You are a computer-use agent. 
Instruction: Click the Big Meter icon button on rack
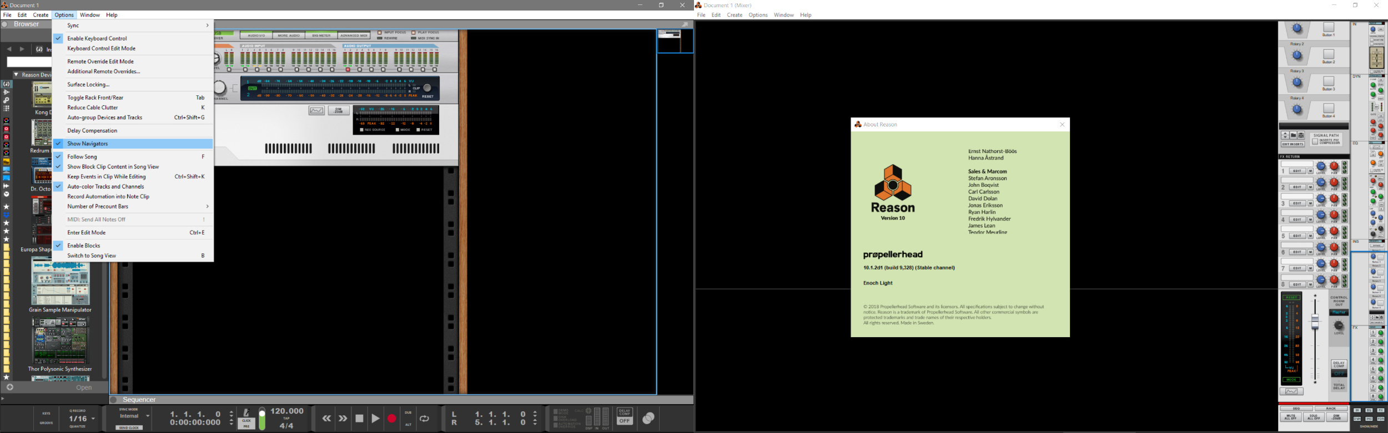[x=316, y=110]
